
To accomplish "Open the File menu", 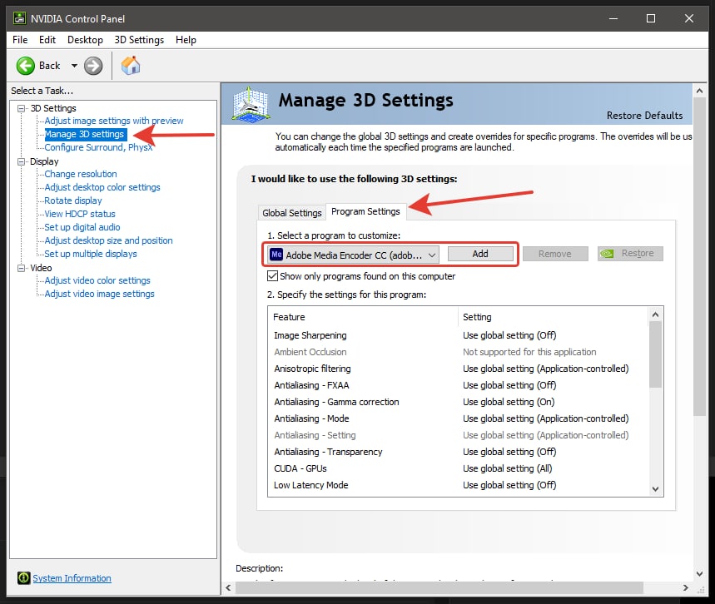I will click(20, 40).
